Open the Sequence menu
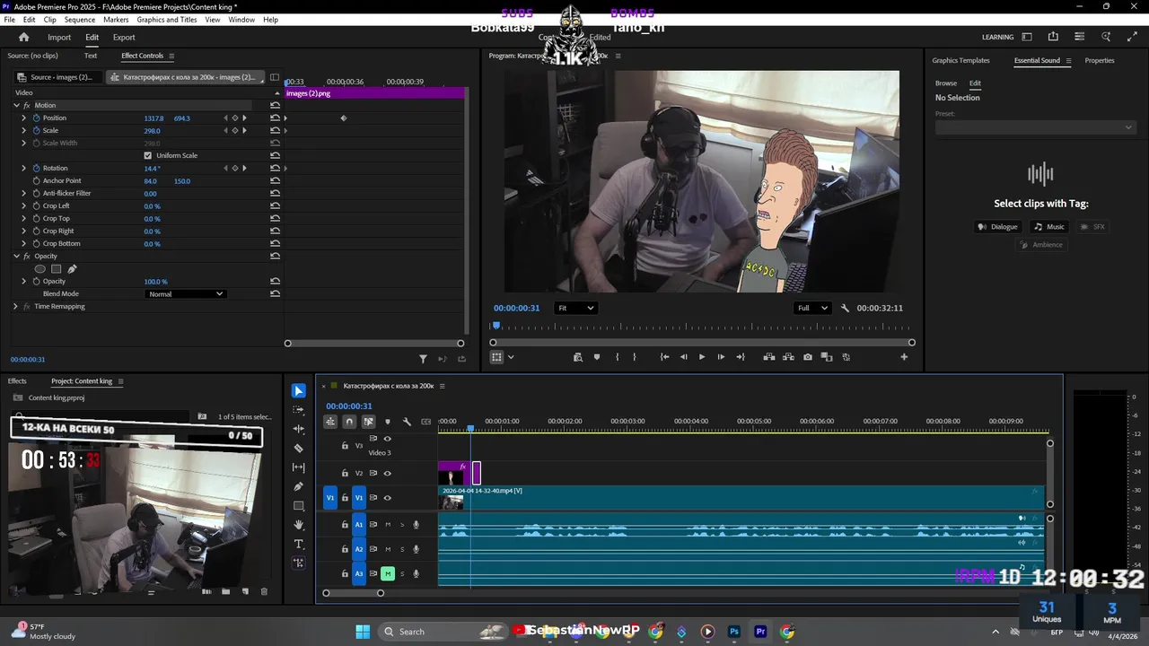 [80, 20]
